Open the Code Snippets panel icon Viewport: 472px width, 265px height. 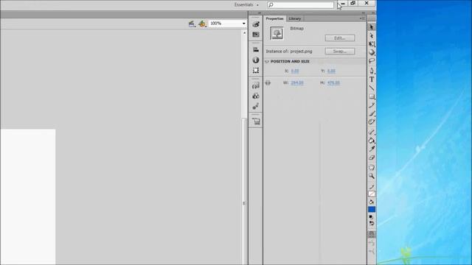tap(256, 85)
